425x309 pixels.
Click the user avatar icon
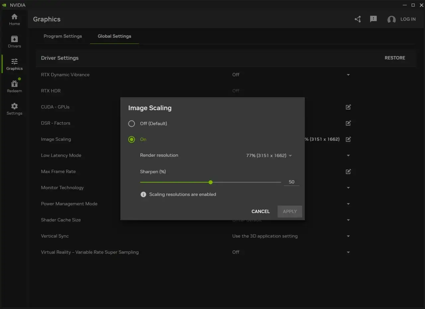391,20
